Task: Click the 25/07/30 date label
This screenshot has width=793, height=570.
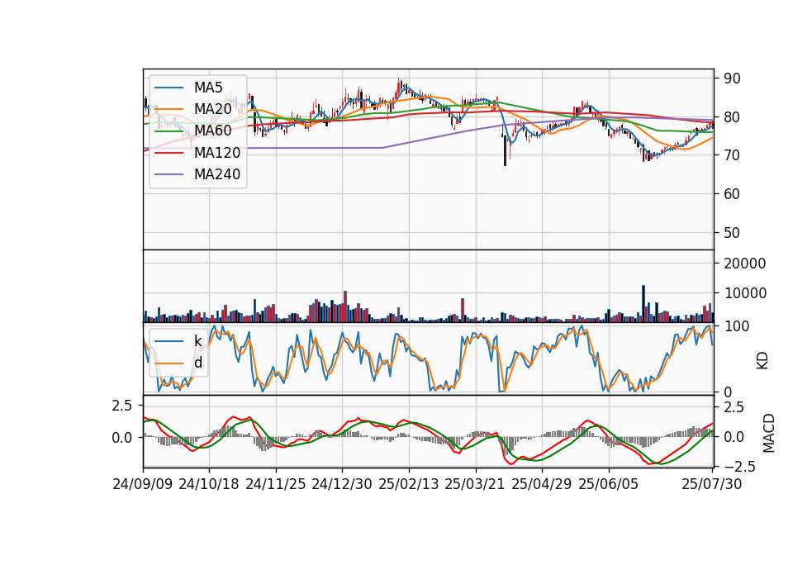Action: [x=712, y=484]
